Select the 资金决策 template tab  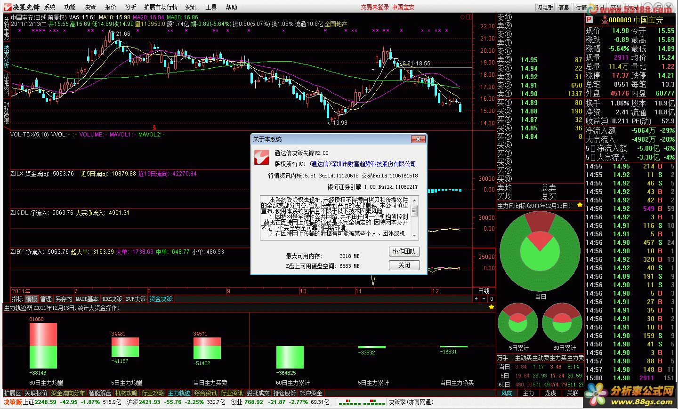point(161,299)
